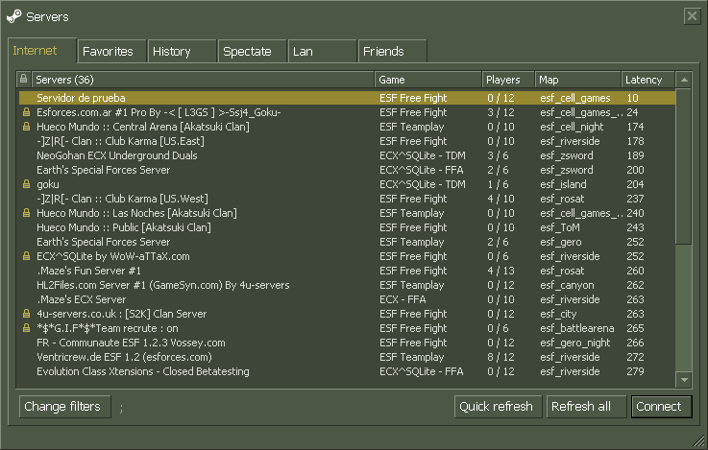Screen dimensions: 708x450
Task: Click the Change filters button
Action: [65, 407]
